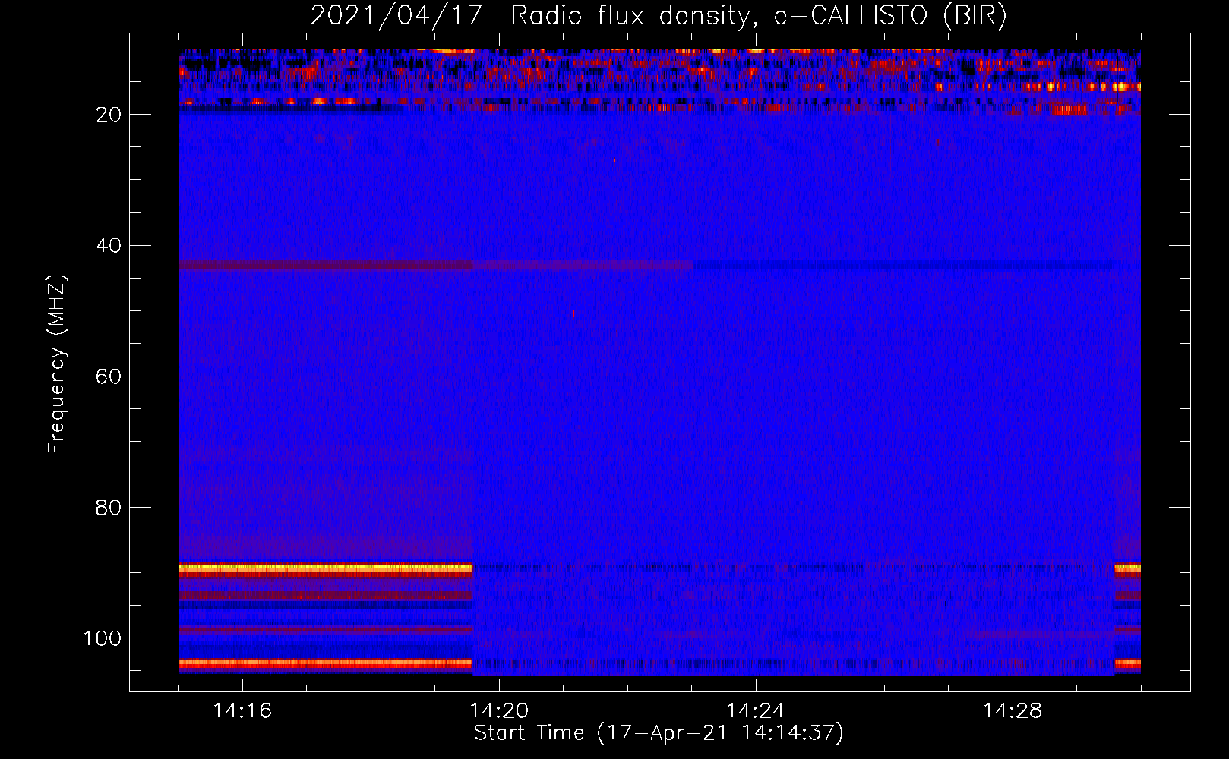Screen dimensions: 1229x759
Task: Click the date '2021/04/17' in the title
Action: 397,16
